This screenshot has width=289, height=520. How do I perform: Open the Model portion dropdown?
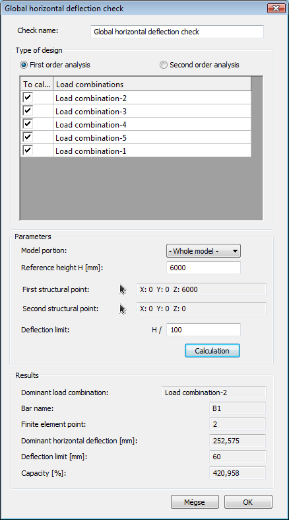click(x=203, y=251)
